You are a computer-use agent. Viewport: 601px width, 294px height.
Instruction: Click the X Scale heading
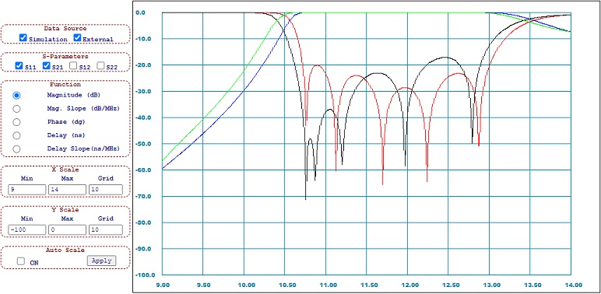click(x=65, y=170)
